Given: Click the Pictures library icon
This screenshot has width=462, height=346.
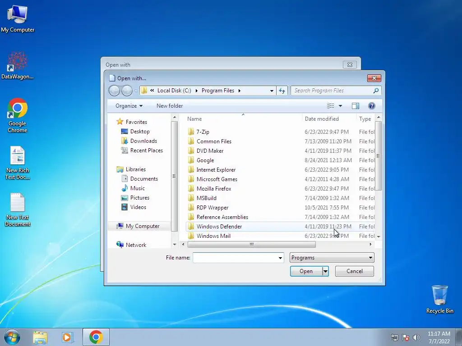Looking at the screenshot, I should (125, 198).
